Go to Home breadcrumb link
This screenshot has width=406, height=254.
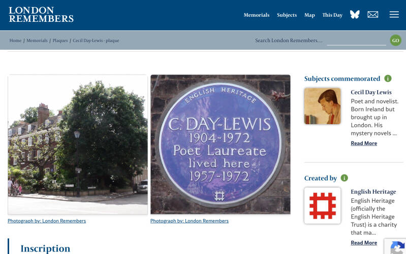click(15, 41)
